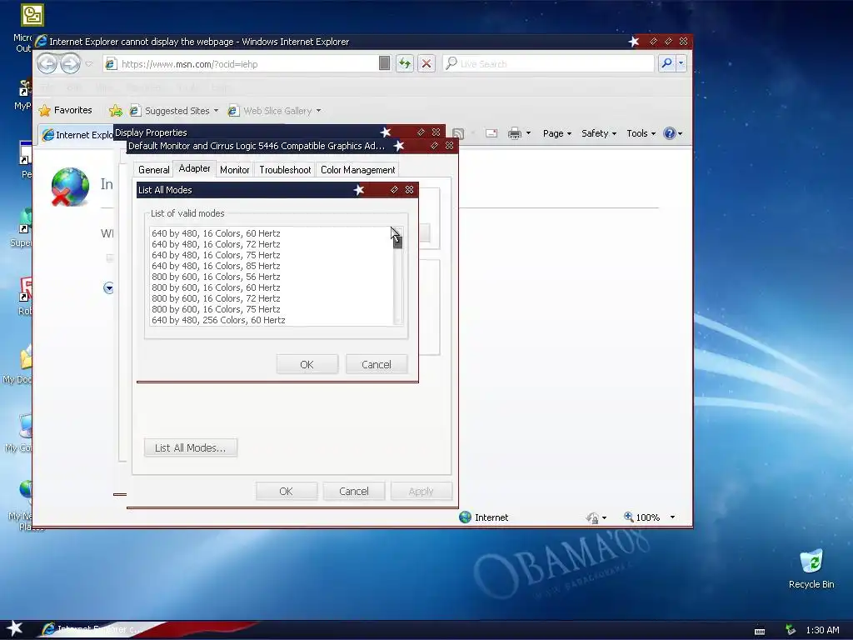Click the 1:30 AM clock
853x640 pixels.
(x=822, y=630)
